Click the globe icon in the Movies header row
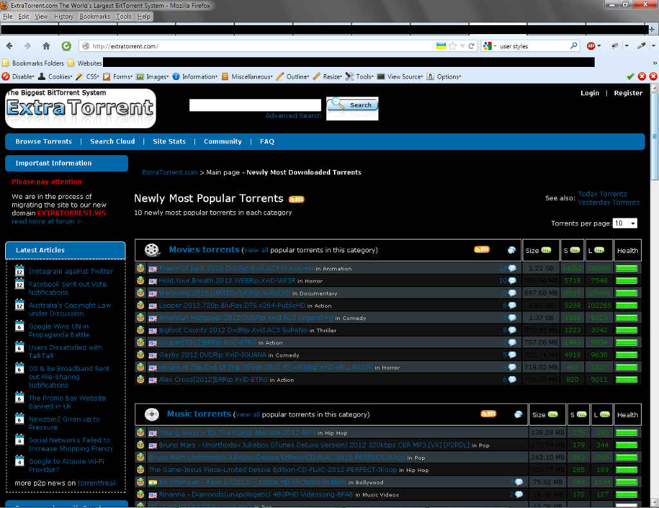 512,249
